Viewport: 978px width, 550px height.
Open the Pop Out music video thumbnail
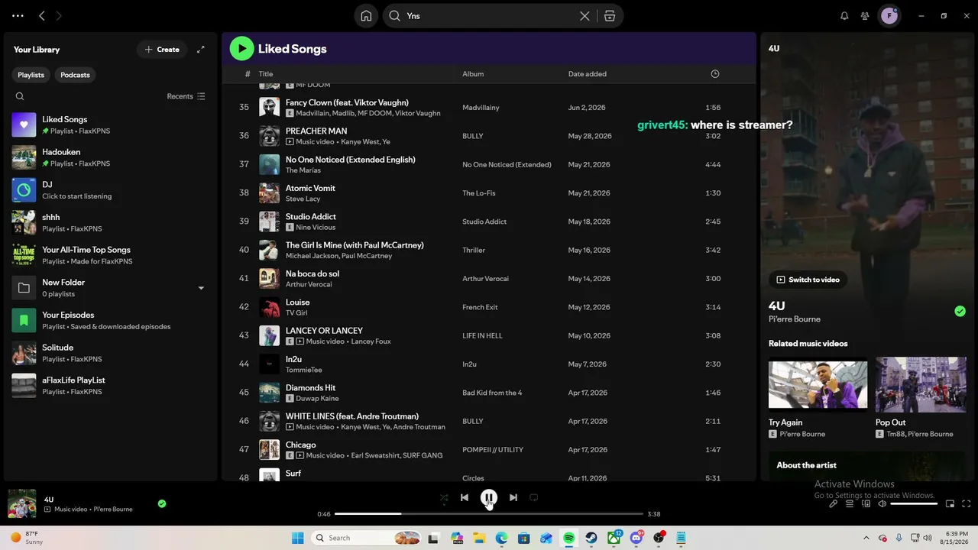(921, 384)
